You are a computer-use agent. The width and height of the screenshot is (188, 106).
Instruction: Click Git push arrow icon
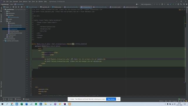point(176,4)
